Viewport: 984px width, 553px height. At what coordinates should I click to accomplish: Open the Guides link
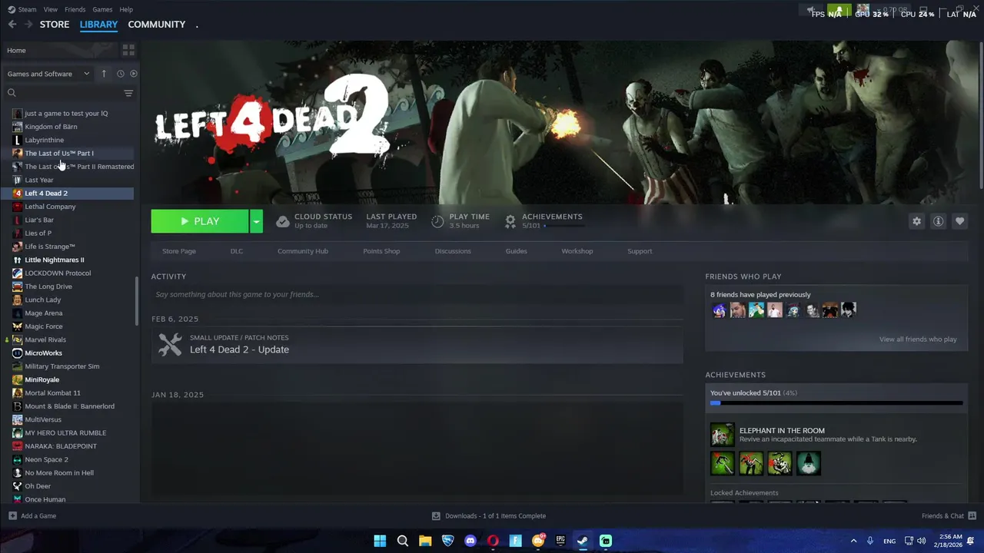coord(517,251)
